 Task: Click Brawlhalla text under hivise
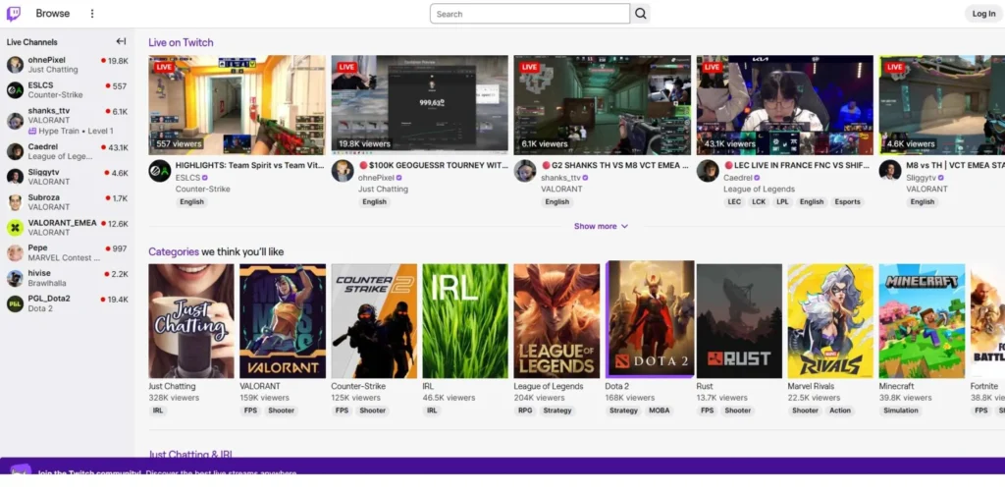pyautogui.click(x=47, y=283)
